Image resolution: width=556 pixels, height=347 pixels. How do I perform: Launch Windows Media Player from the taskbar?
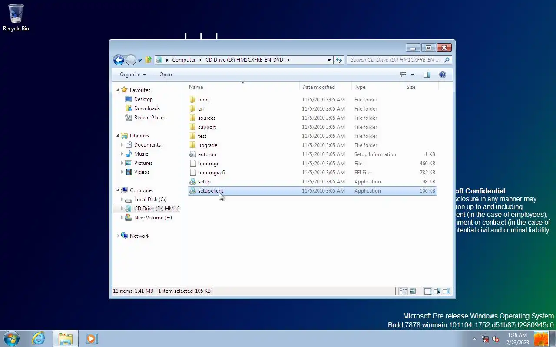[x=92, y=338]
